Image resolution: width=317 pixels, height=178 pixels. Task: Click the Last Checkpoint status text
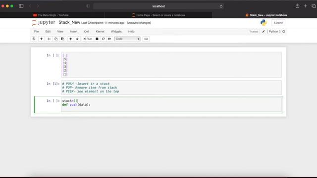point(103,23)
